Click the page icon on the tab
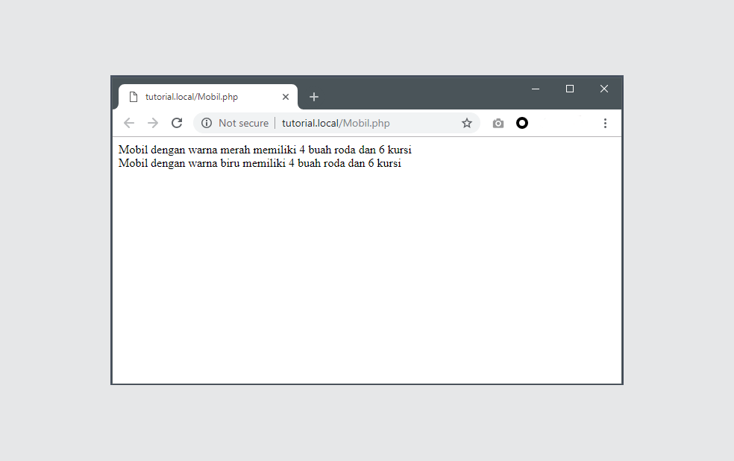 (x=134, y=97)
